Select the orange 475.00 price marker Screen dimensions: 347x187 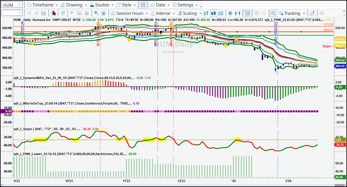340,39
